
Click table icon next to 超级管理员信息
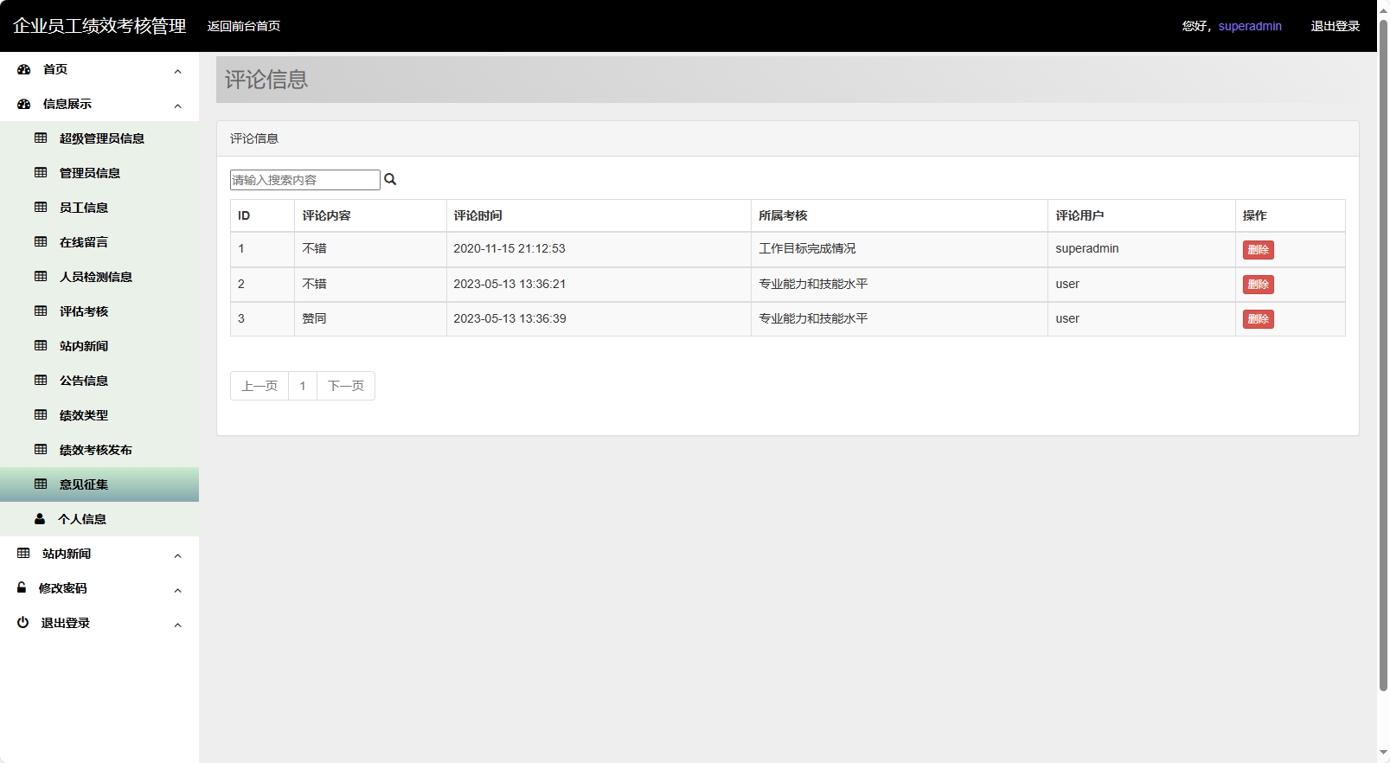point(41,138)
